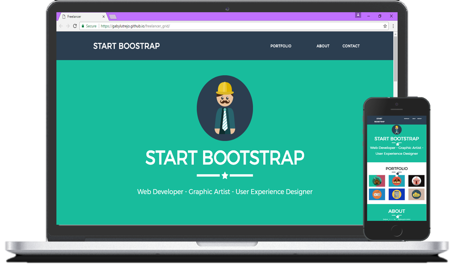Image resolution: width=454 pixels, height=276 pixels.
Task: Go to the CONTACT navigation link
Action: coord(351,46)
